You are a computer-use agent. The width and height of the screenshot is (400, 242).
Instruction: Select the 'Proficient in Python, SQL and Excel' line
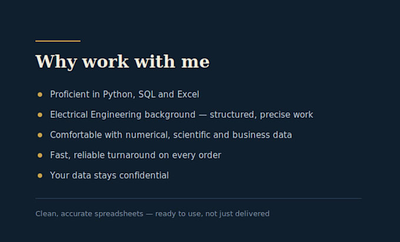125,94
